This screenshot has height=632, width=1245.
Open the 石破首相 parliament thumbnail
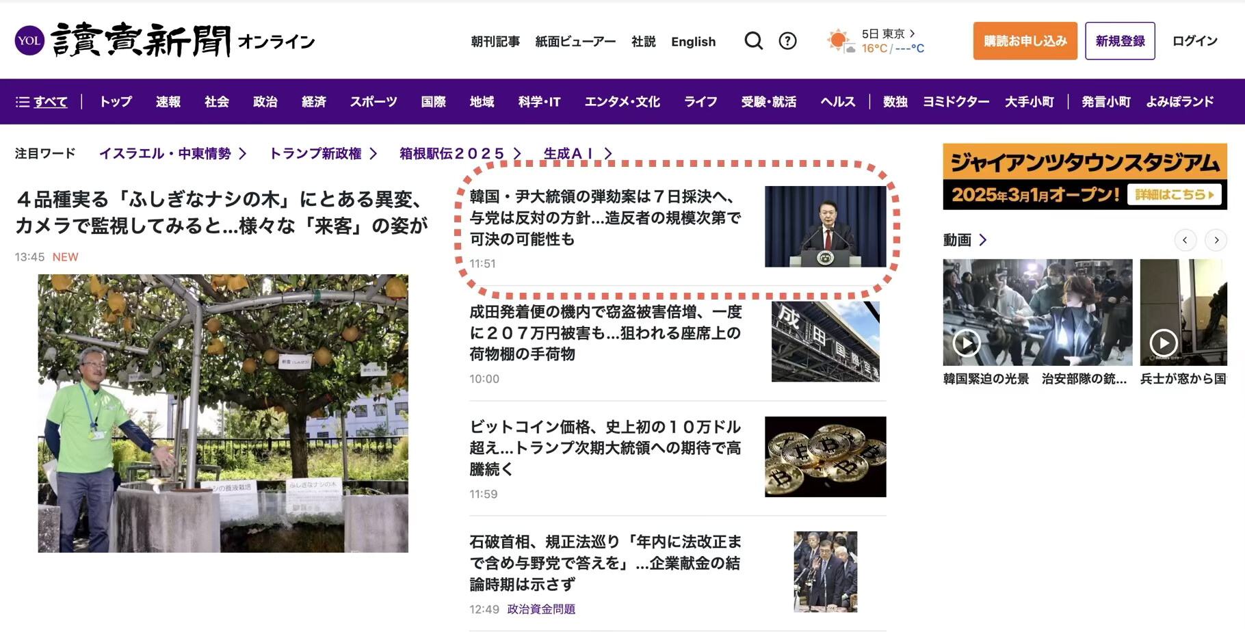click(x=825, y=572)
